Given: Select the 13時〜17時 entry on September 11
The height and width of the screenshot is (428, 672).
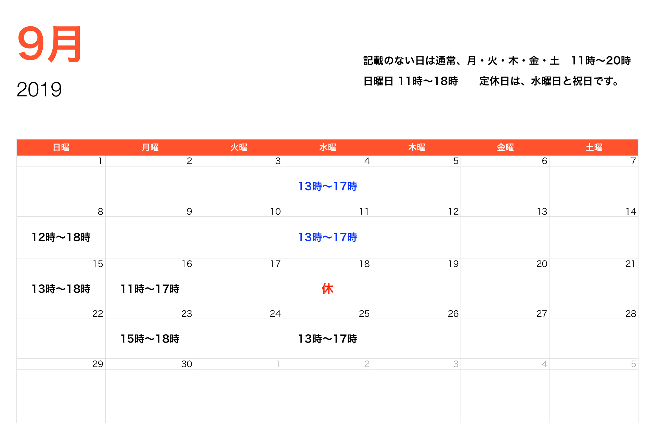Looking at the screenshot, I should 327,237.
